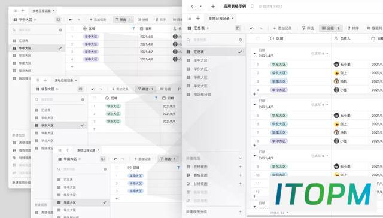Tick header checkbox in 华南大区 filtered window
383x218 pixels.
117,168
